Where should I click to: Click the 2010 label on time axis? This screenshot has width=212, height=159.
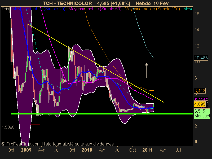[x=87, y=150]
